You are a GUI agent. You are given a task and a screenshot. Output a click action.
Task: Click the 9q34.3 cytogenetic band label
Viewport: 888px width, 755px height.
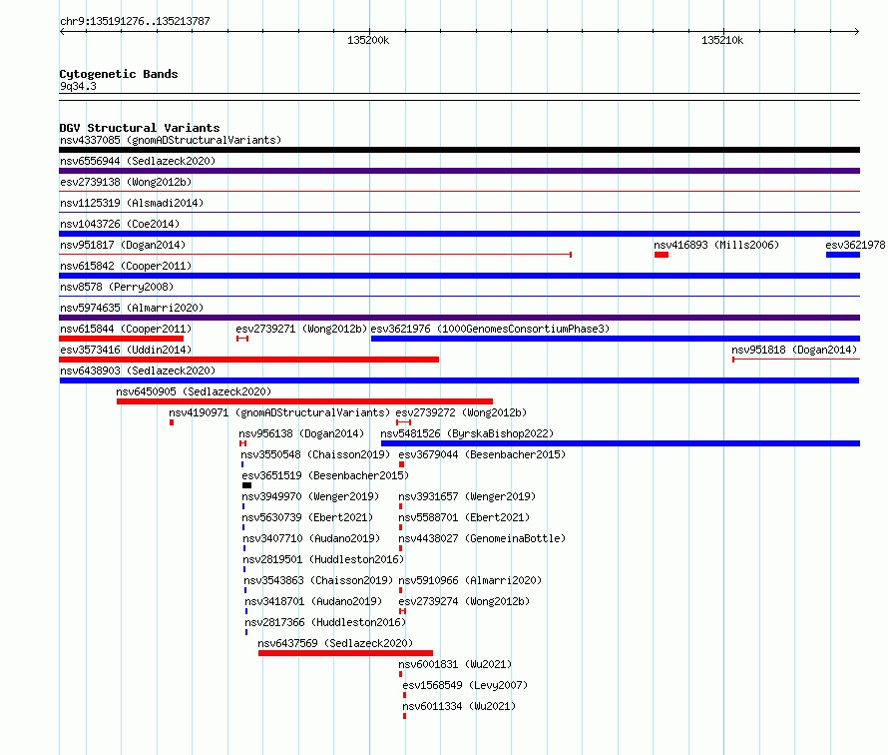[x=78, y=86]
